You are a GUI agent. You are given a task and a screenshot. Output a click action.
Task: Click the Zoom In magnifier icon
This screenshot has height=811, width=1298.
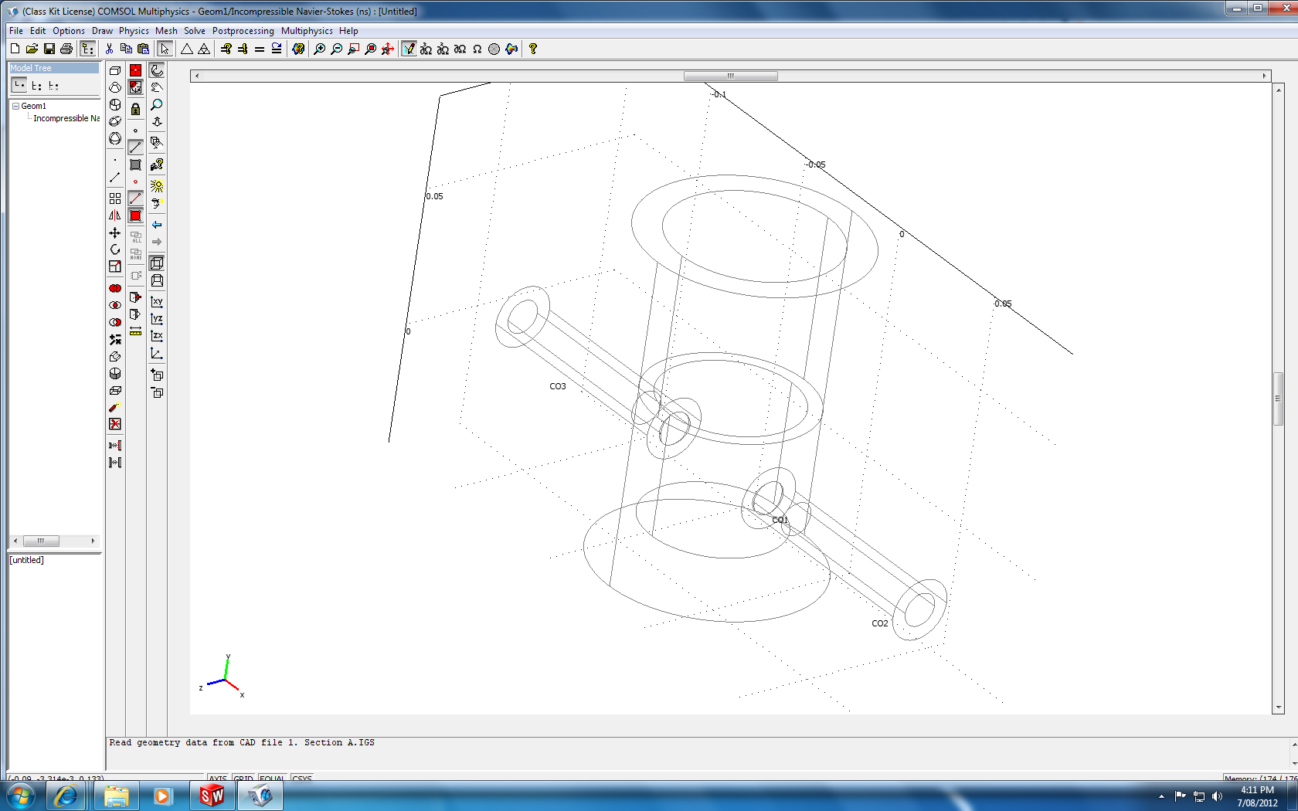point(319,49)
